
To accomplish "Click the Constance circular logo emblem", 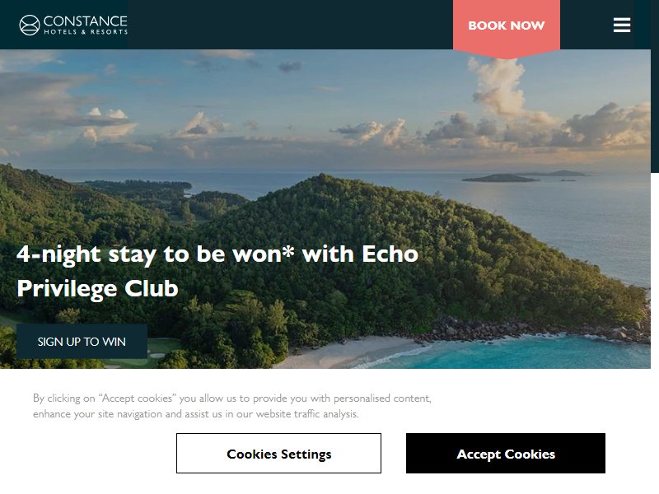I will click(x=30, y=25).
